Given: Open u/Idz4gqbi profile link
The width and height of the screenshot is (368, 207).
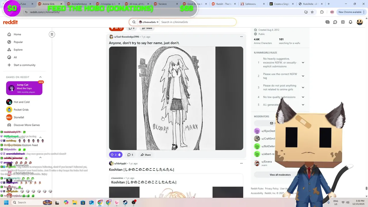Looking at the screenshot, I should pyautogui.click(x=120, y=163).
